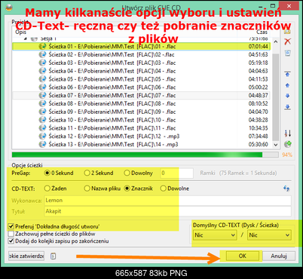The height and width of the screenshot is (279, 303).
Task: Click the Opis column header
Action: coord(20,32)
